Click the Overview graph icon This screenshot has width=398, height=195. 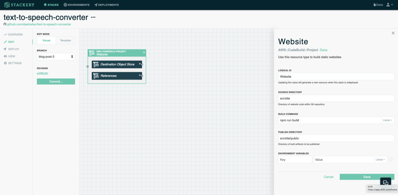pos(5,34)
